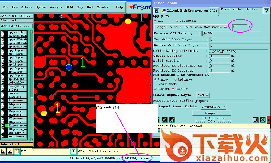Select Report work mode
Screen dimensions: 271x163
[x=155, y=89]
